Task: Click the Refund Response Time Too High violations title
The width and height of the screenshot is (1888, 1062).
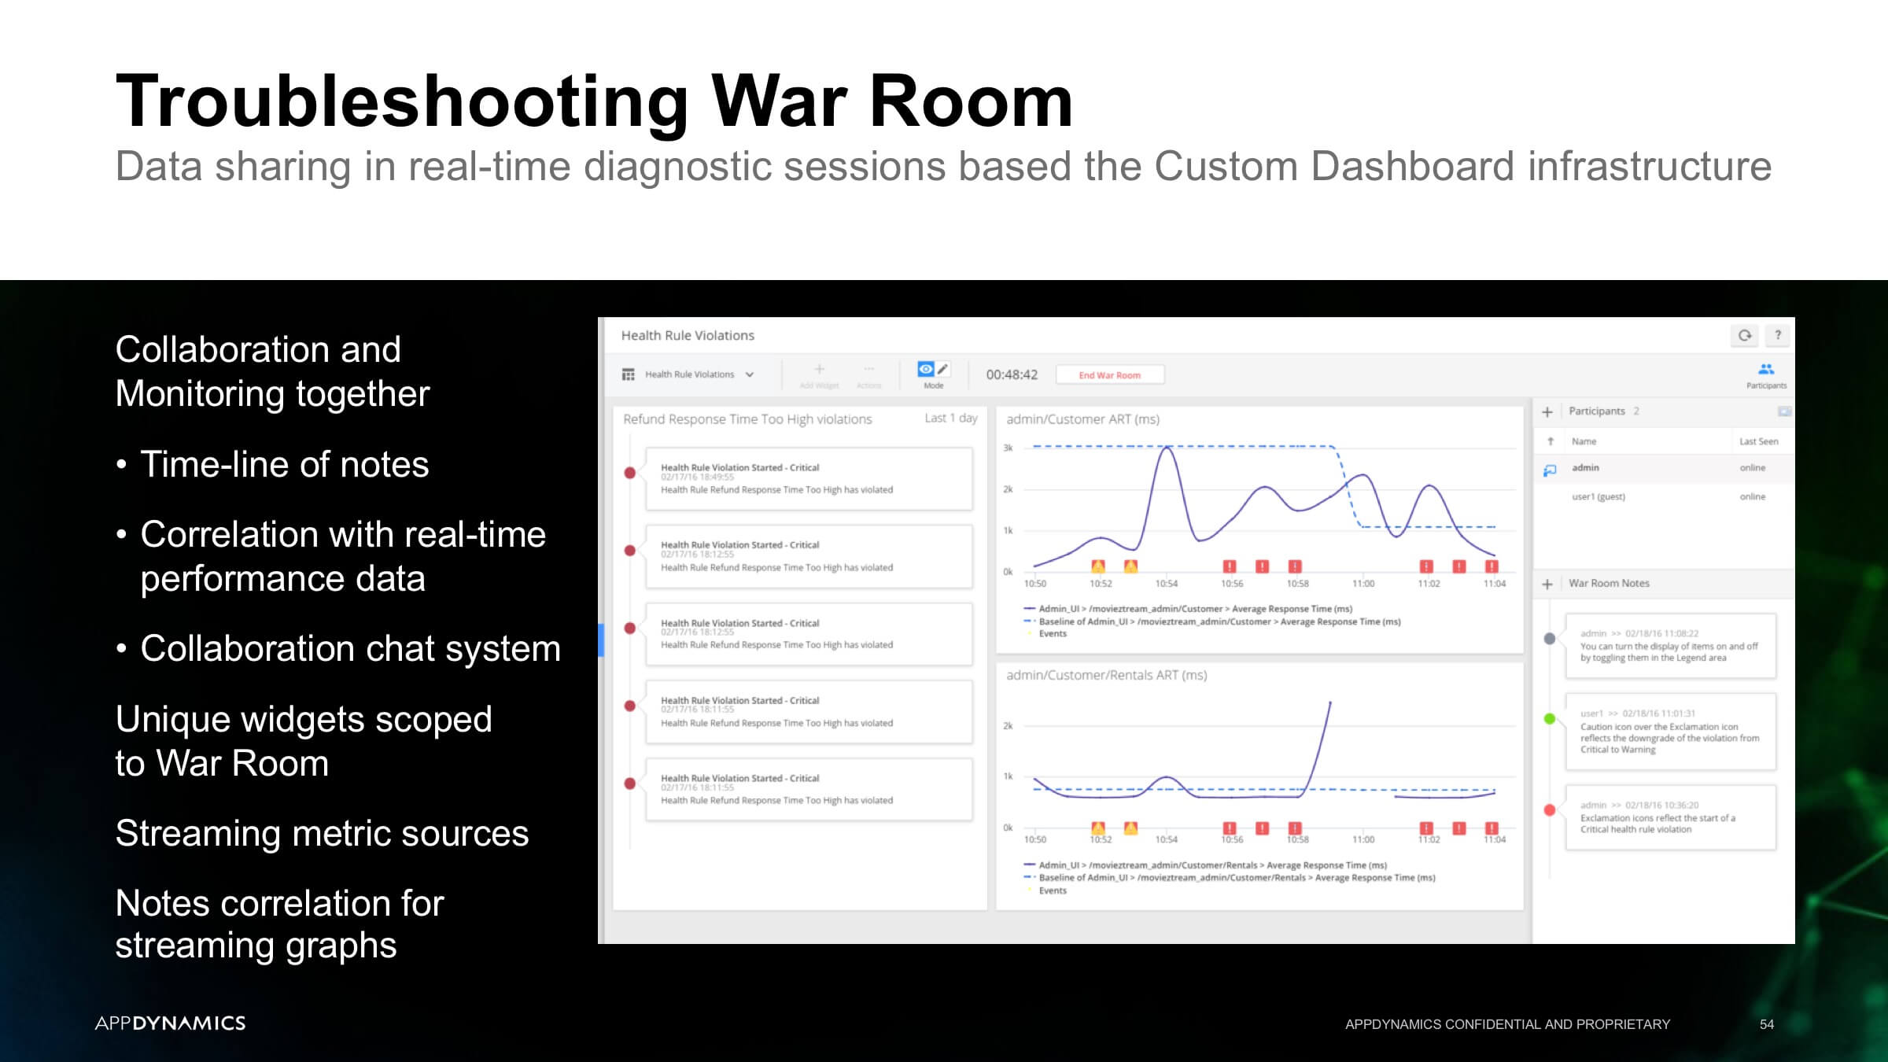Action: 747,419
